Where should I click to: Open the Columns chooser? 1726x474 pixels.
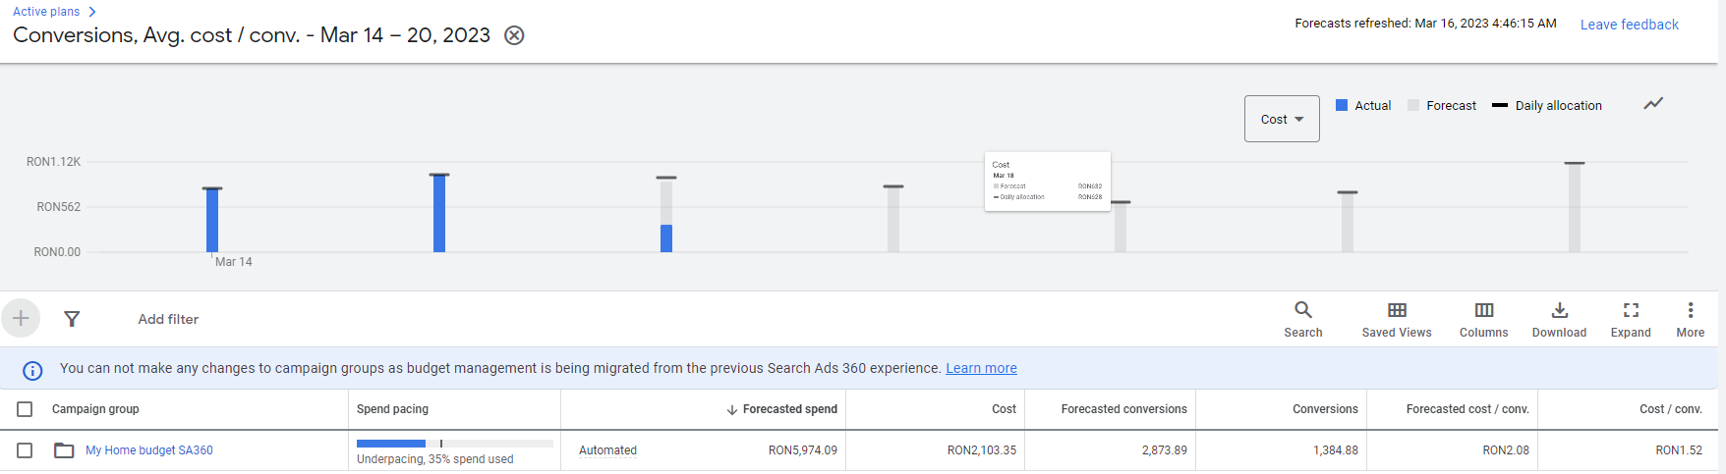click(1483, 319)
